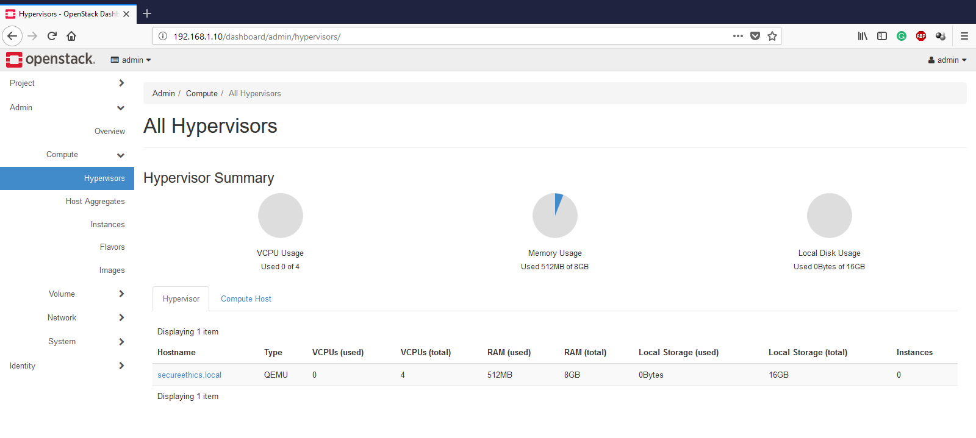The height and width of the screenshot is (438, 976).
Task: Go to browser home page icon
Action: (x=71, y=36)
